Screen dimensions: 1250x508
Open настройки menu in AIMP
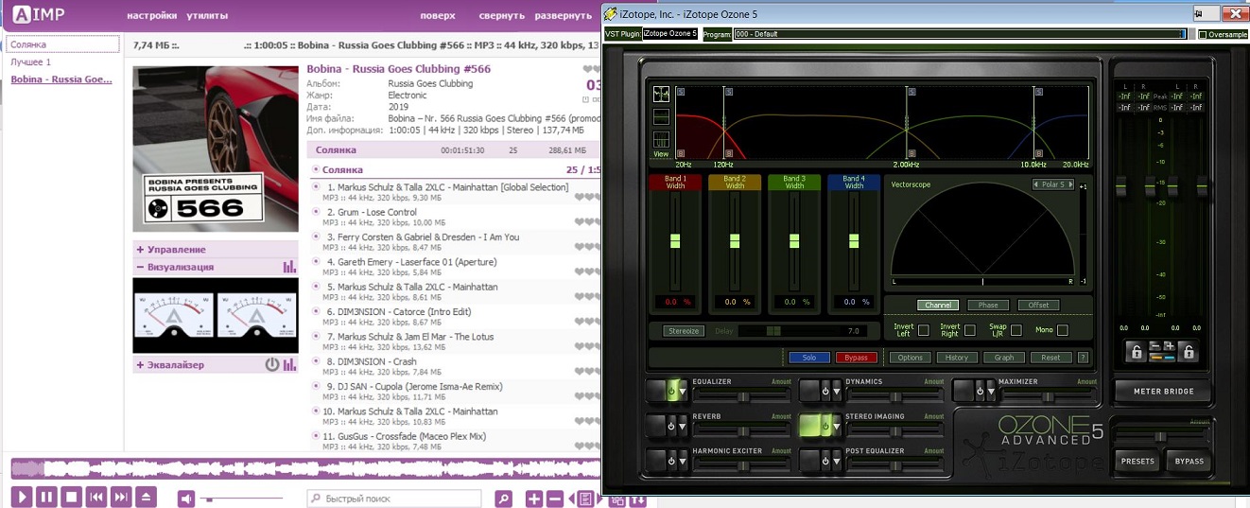point(151,16)
